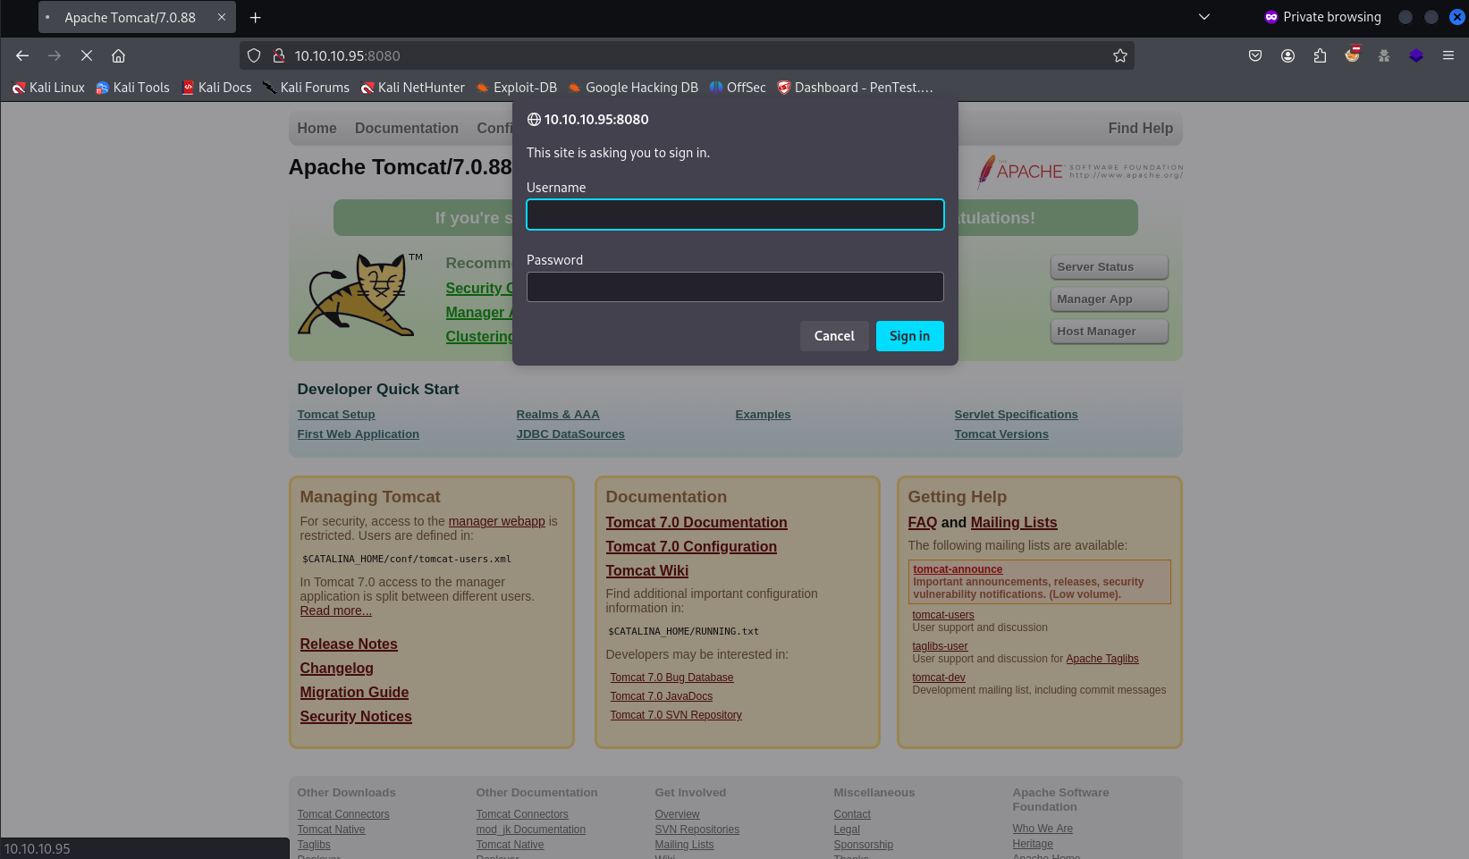This screenshot has height=859, width=1469.
Task: Open the Tomcat Setup link
Action: tap(336, 415)
